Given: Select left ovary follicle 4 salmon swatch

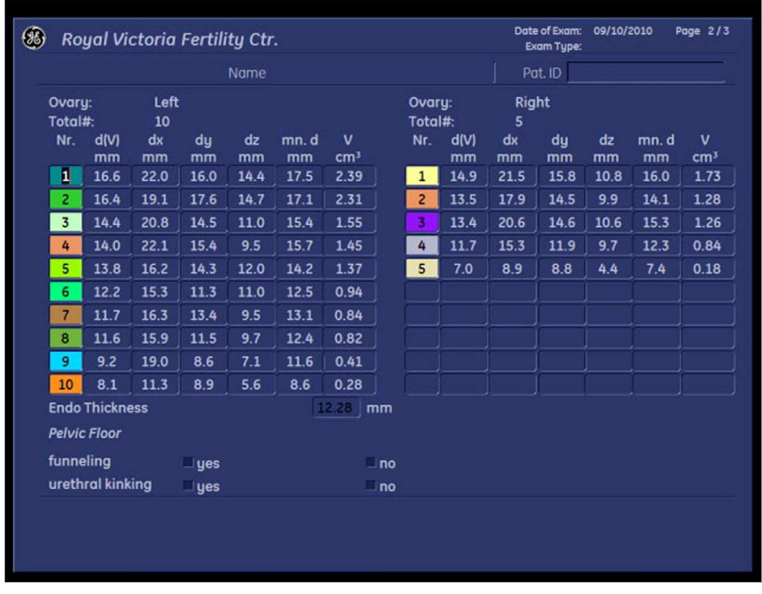Looking at the screenshot, I should coord(66,245).
